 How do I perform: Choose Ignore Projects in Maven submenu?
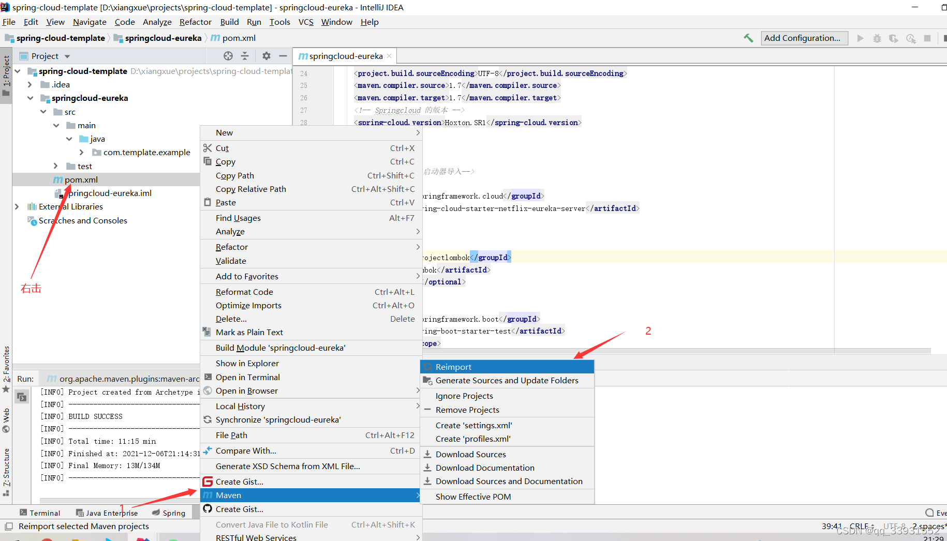pyautogui.click(x=507, y=396)
